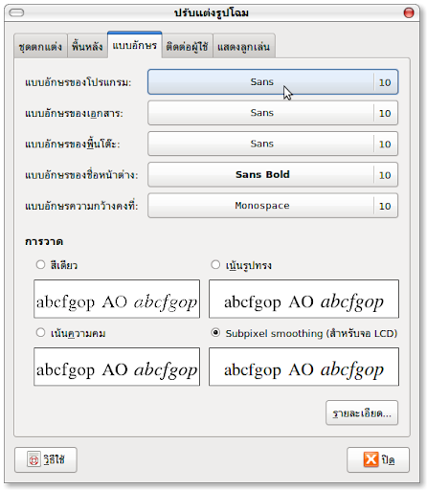Select Subpixel smoothing (LCD) radio button
Viewport: 427px width, 490px height.
215,333
